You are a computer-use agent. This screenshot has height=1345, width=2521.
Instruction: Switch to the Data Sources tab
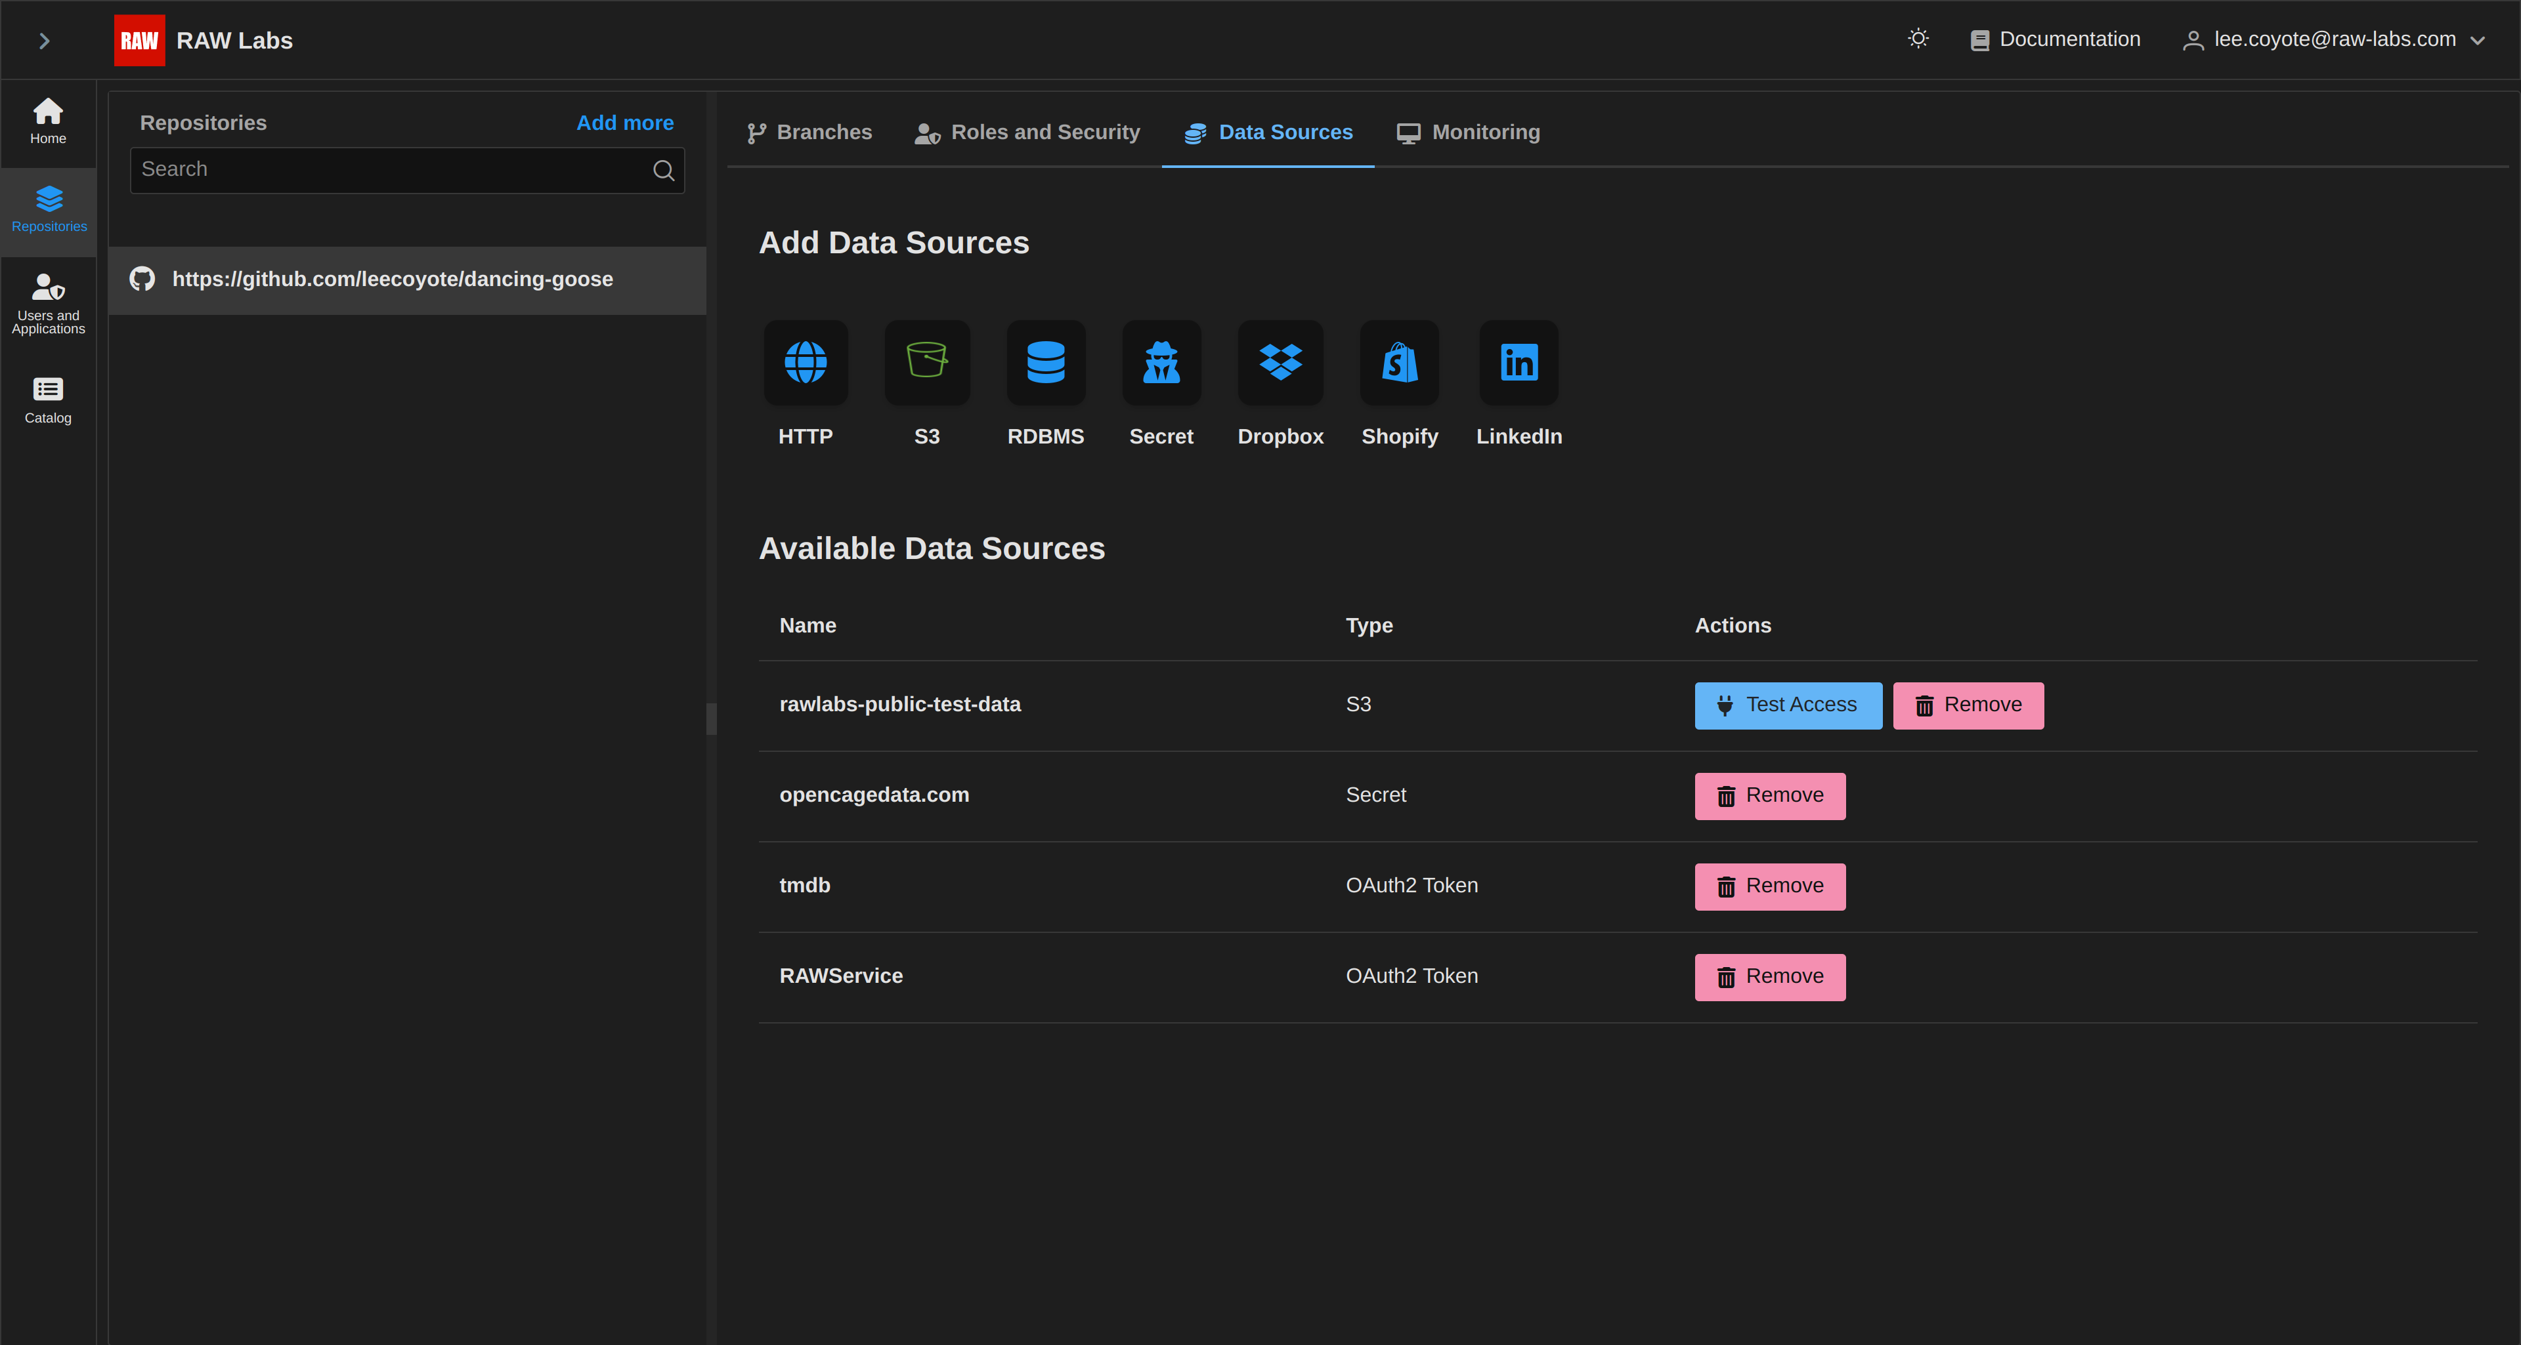pos(1268,132)
